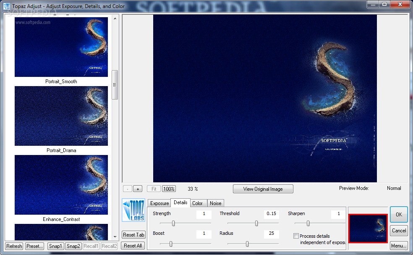This screenshot has height=255, width=413.
Task: Click the Sharpen value field
Action: point(338,213)
